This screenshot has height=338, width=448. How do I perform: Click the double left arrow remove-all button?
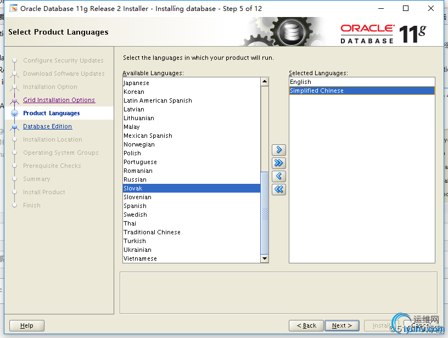coord(279,189)
